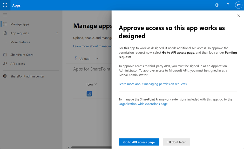Open the Icon column sort dropdown
The image size is (244, 149).
(96, 84)
